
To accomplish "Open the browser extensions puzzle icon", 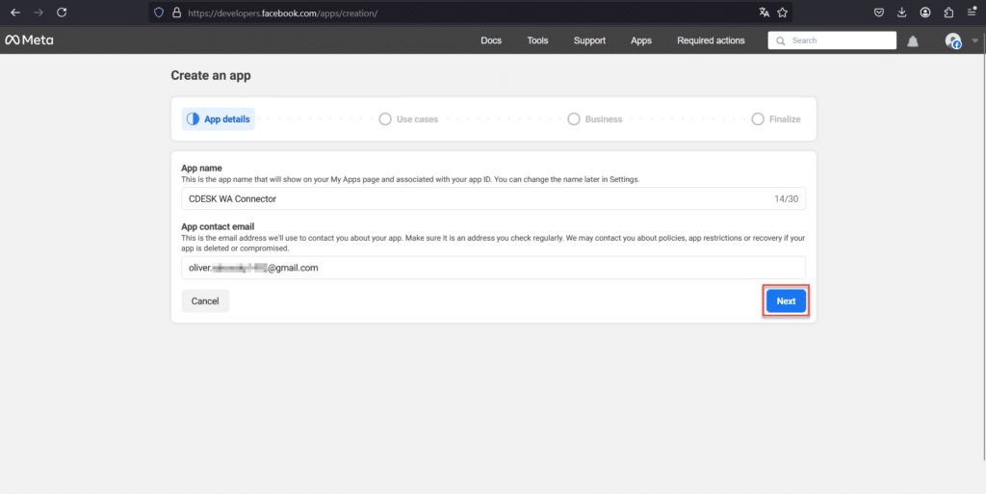I will (948, 12).
